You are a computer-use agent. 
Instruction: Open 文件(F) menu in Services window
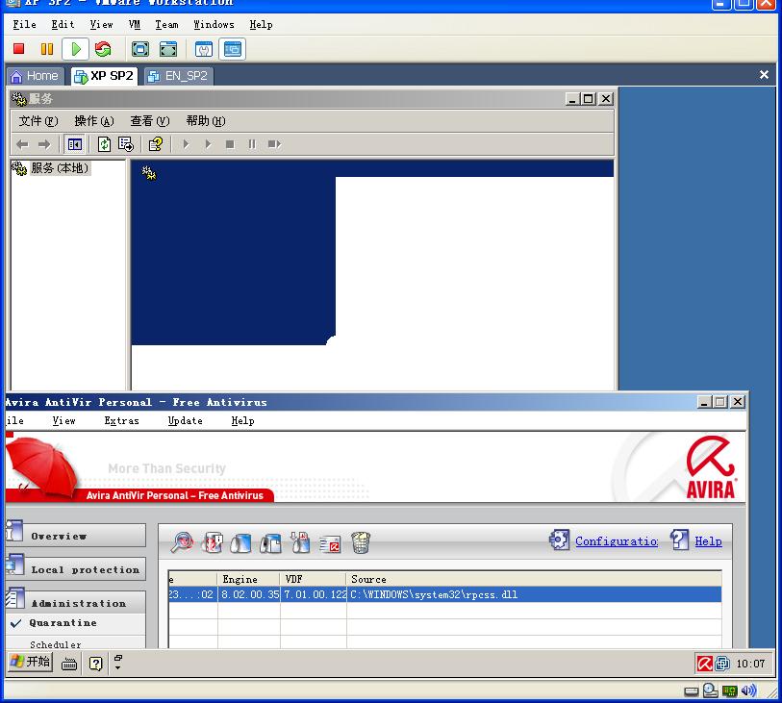tap(38, 121)
